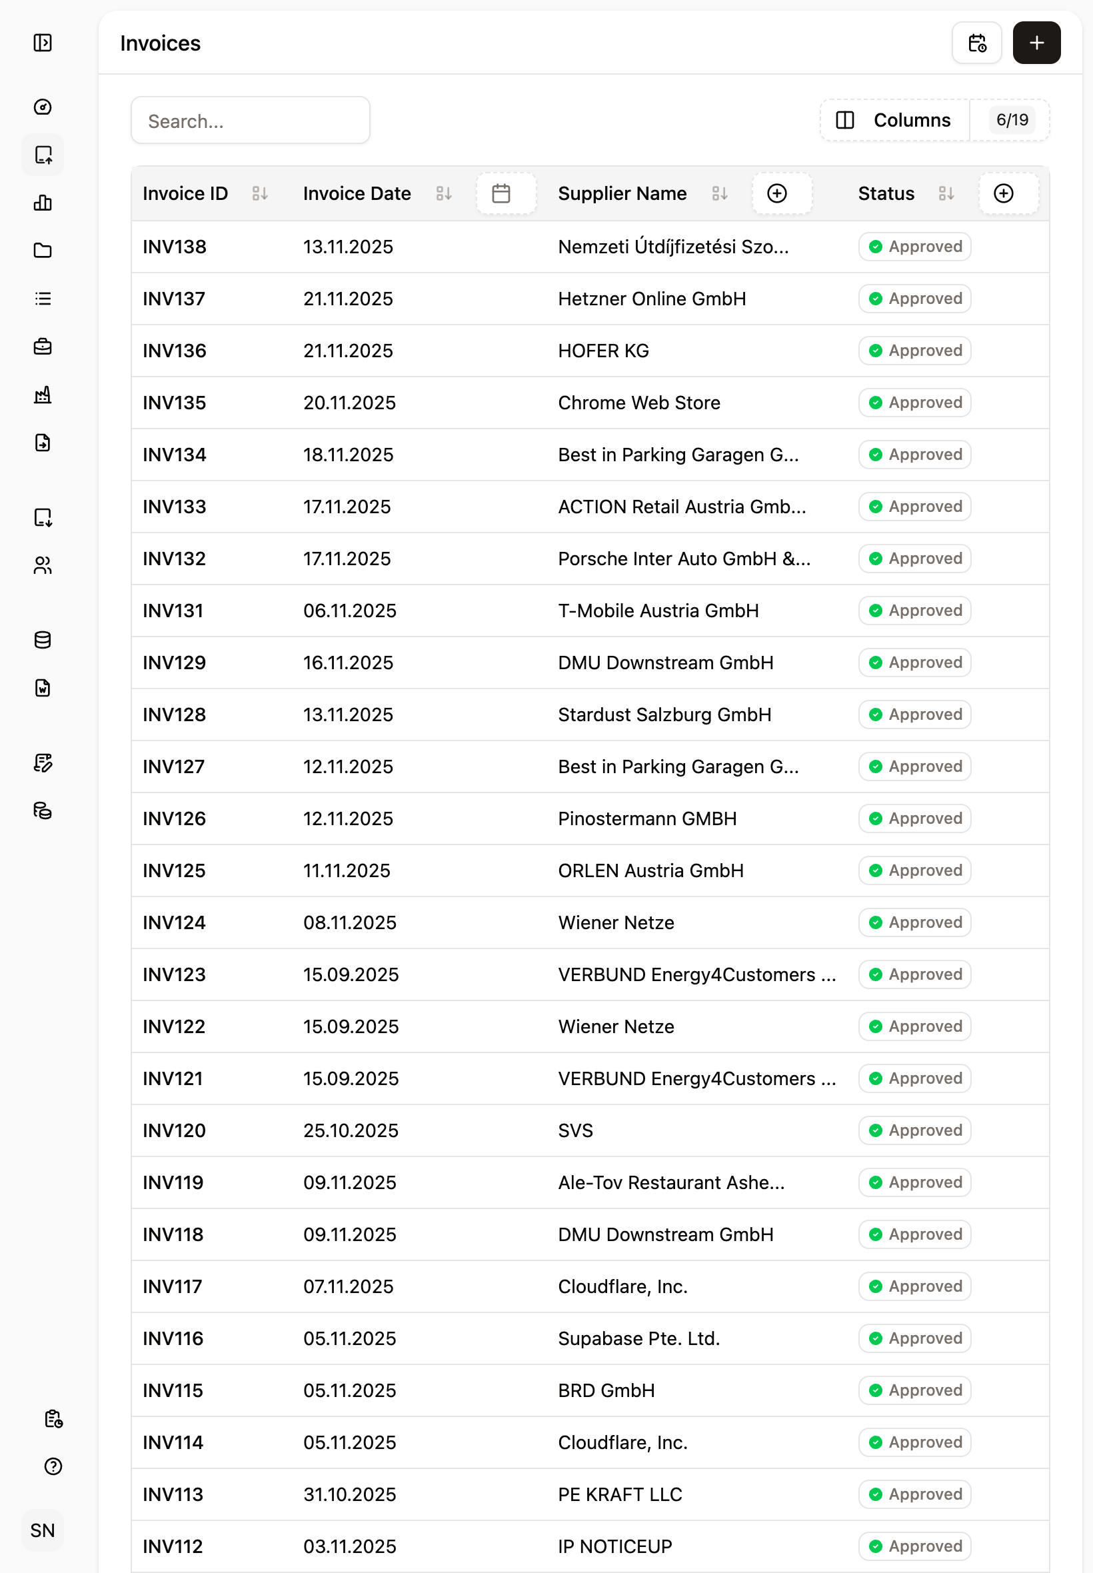The width and height of the screenshot is (1093, 1573).
Task: Click the calendar-clock button in the header
Action: [976, 43]
